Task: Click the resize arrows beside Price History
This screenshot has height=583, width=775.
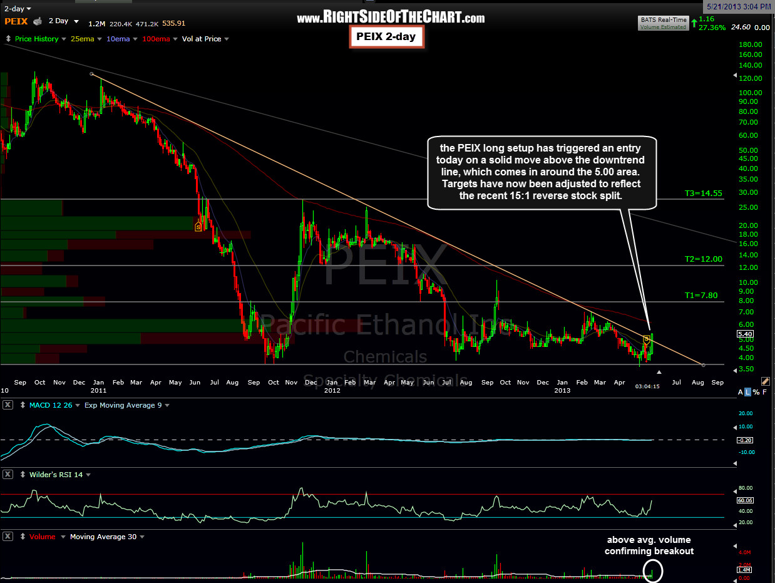Action: 8,39
